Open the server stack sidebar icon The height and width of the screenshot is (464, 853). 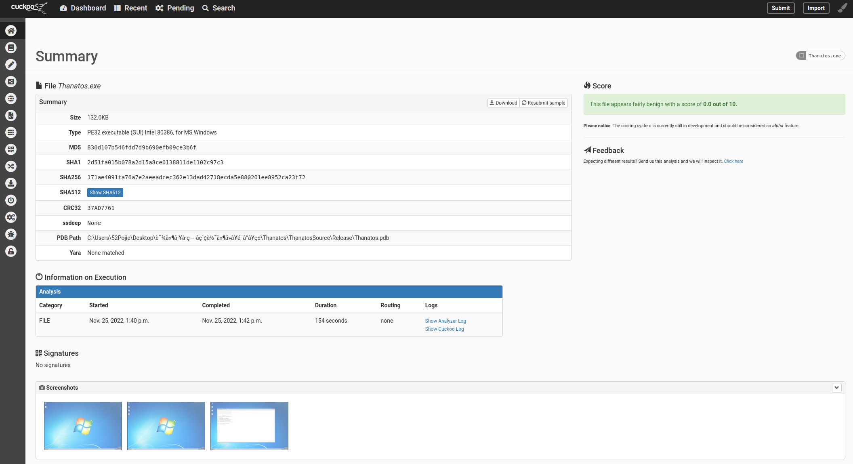coord(11,132)
